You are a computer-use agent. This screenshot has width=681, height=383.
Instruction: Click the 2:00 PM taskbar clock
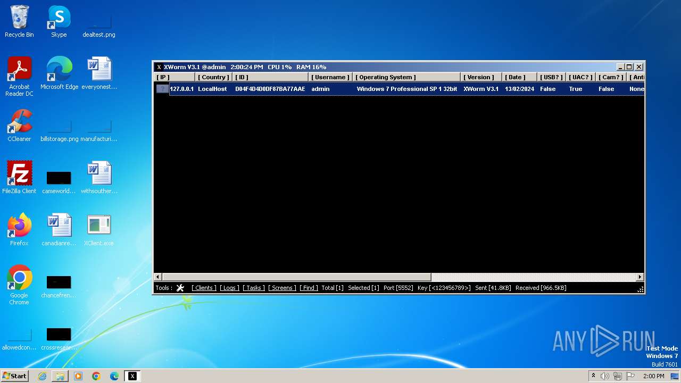[653, 376]
